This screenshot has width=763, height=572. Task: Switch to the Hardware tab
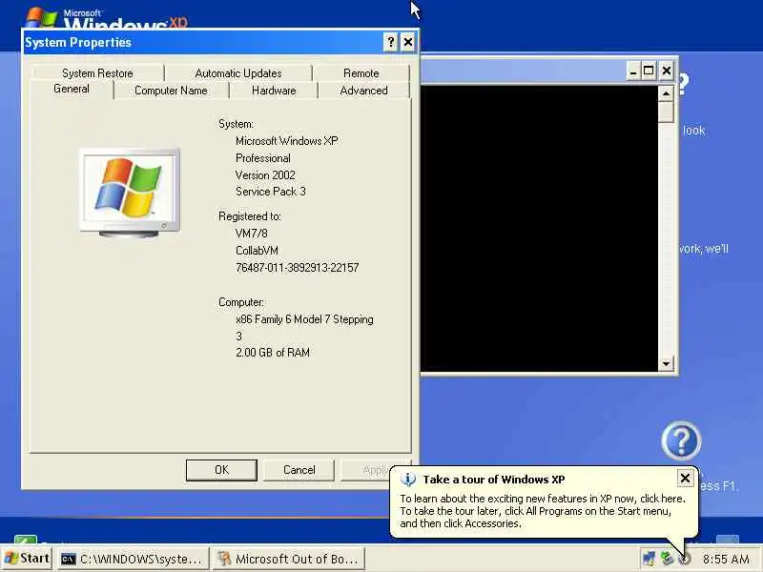[274, 91]
